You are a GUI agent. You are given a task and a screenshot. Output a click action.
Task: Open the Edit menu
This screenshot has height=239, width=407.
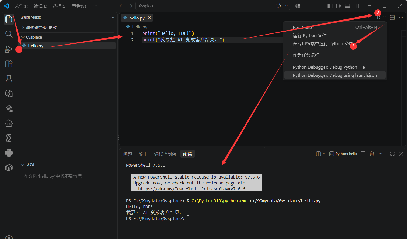40,6
